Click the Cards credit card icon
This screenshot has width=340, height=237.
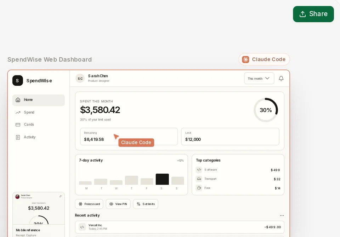[18, 124]
